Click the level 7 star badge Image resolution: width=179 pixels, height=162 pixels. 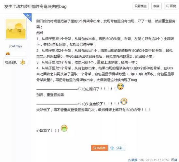23,62
